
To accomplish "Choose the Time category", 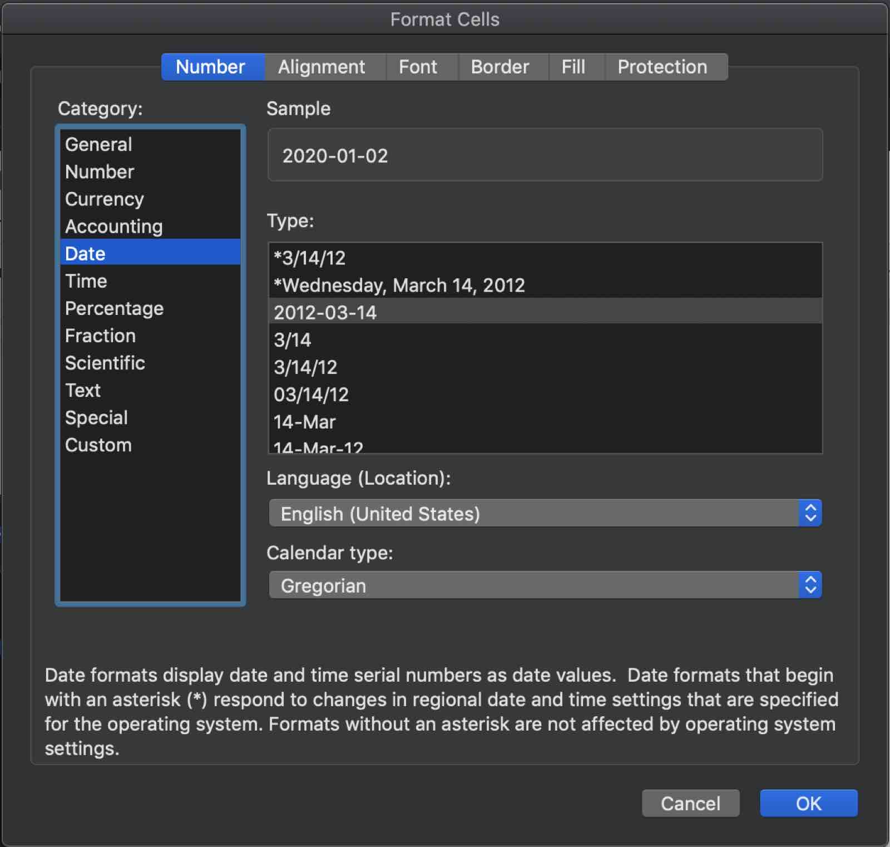I will tap(86, 281).
